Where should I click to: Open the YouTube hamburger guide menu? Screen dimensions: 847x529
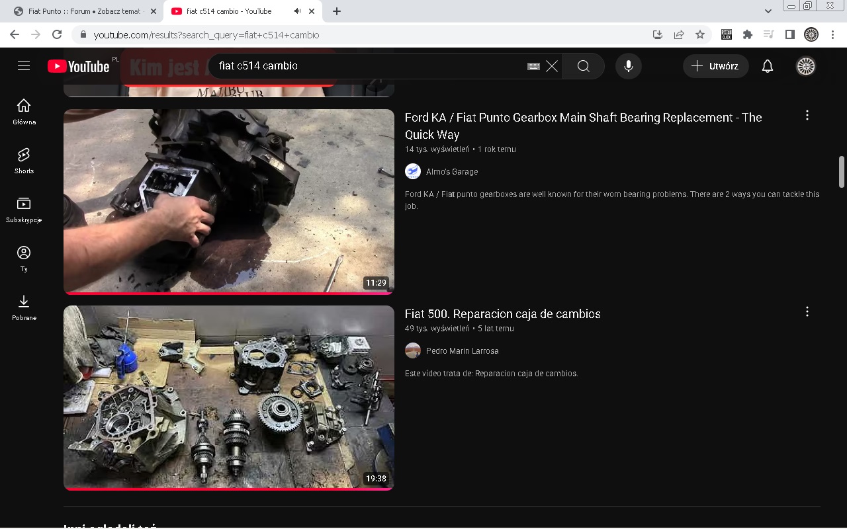[x=24, y=66]
